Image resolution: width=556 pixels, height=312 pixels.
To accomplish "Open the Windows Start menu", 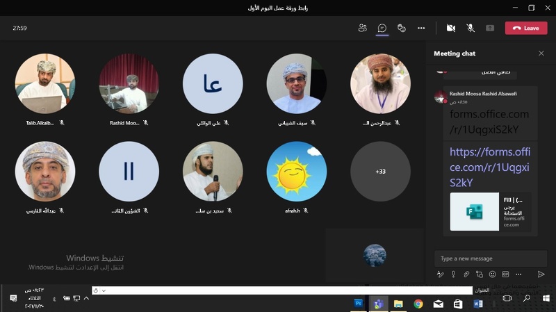I will coord(546,298).
